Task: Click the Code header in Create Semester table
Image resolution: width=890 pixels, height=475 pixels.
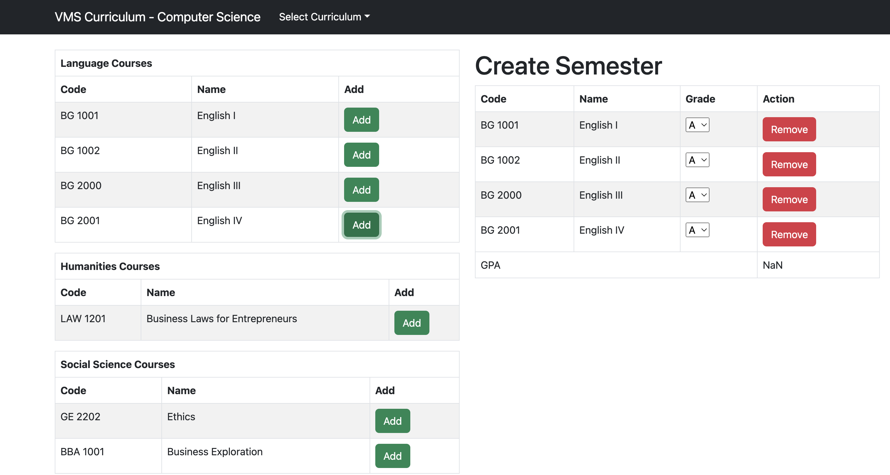Action: 493,99
